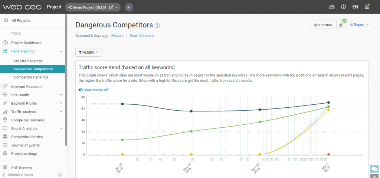380x178 pixels.
Task: Click the help icon beside Dangerous Competitors title
Action: (x=157, y=26)
